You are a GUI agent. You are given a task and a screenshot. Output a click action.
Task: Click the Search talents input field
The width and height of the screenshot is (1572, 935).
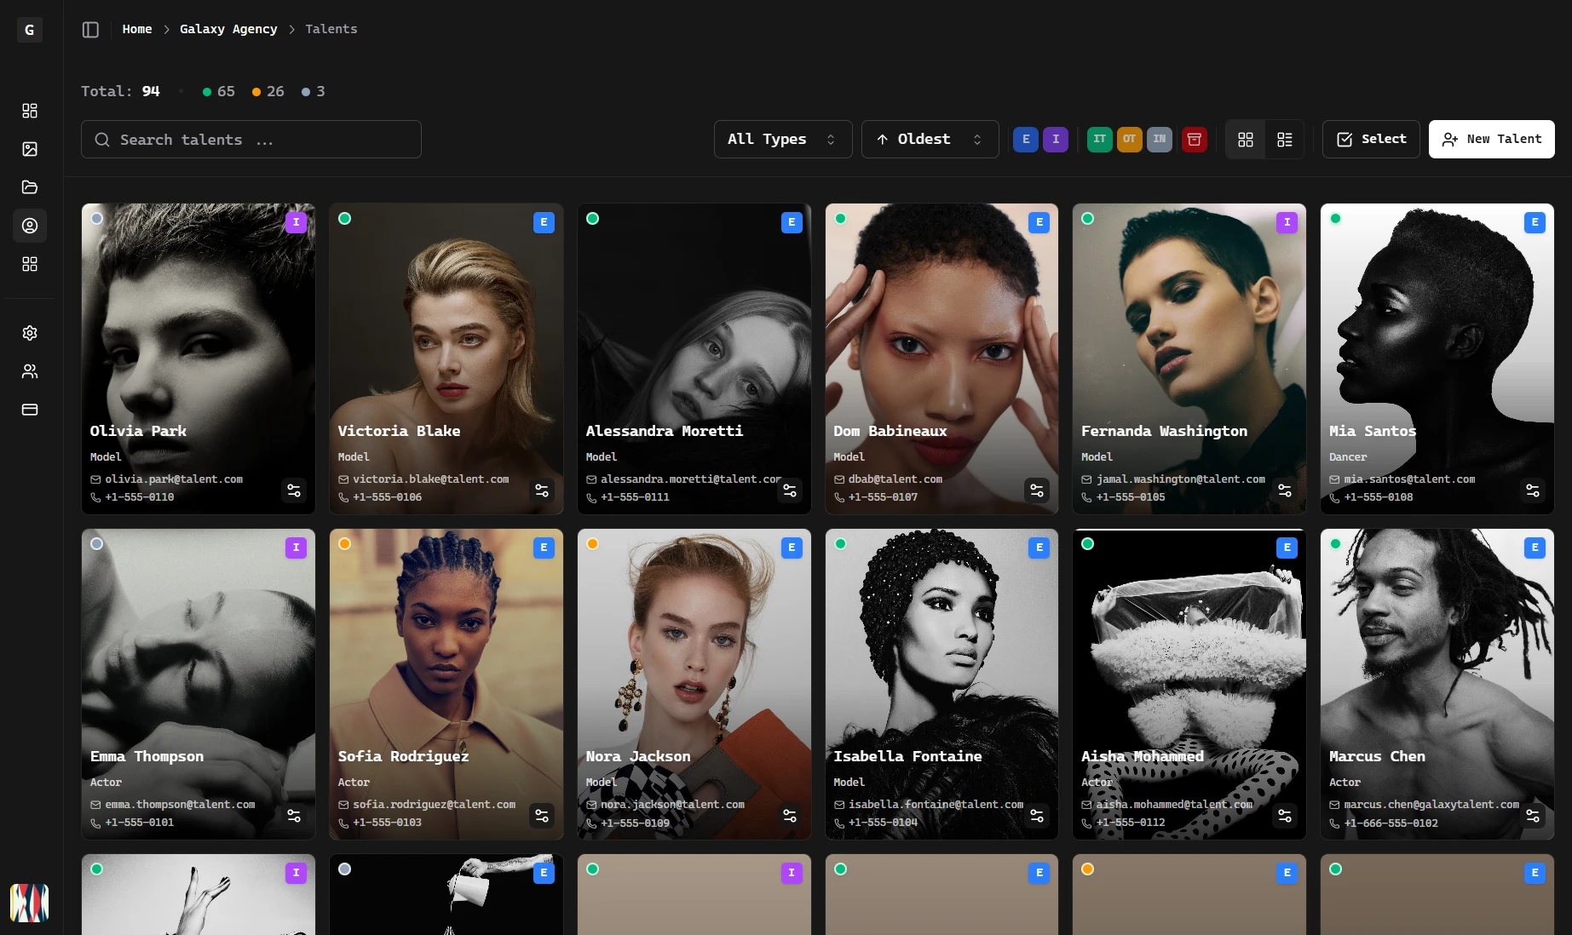tap(251, 140)
